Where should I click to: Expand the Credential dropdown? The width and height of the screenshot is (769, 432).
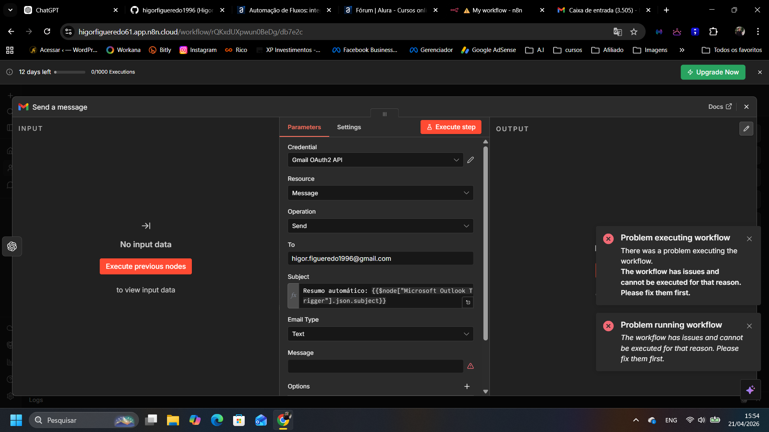click(x=375, y=160)
